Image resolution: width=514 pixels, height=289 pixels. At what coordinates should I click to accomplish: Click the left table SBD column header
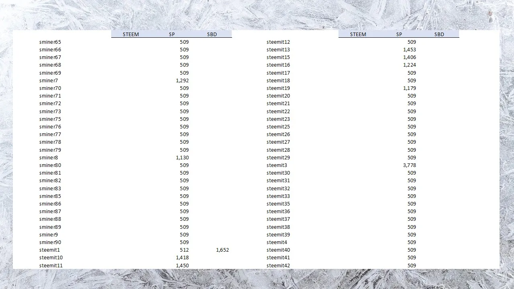(212, 34)
